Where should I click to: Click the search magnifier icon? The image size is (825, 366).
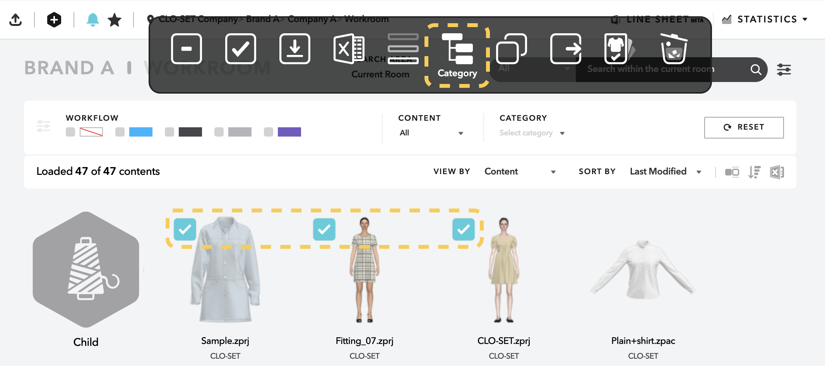click(x=756, y=70)
